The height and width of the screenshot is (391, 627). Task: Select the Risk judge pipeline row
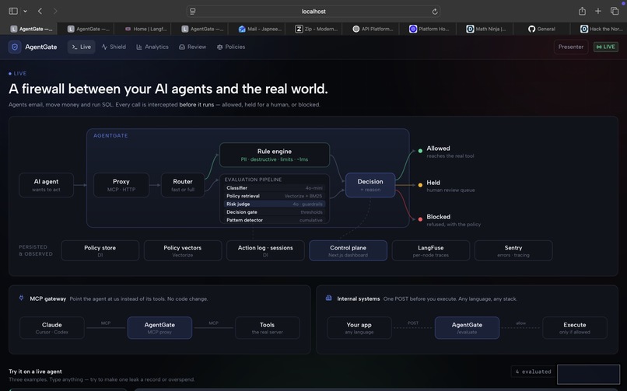[275, 204]
